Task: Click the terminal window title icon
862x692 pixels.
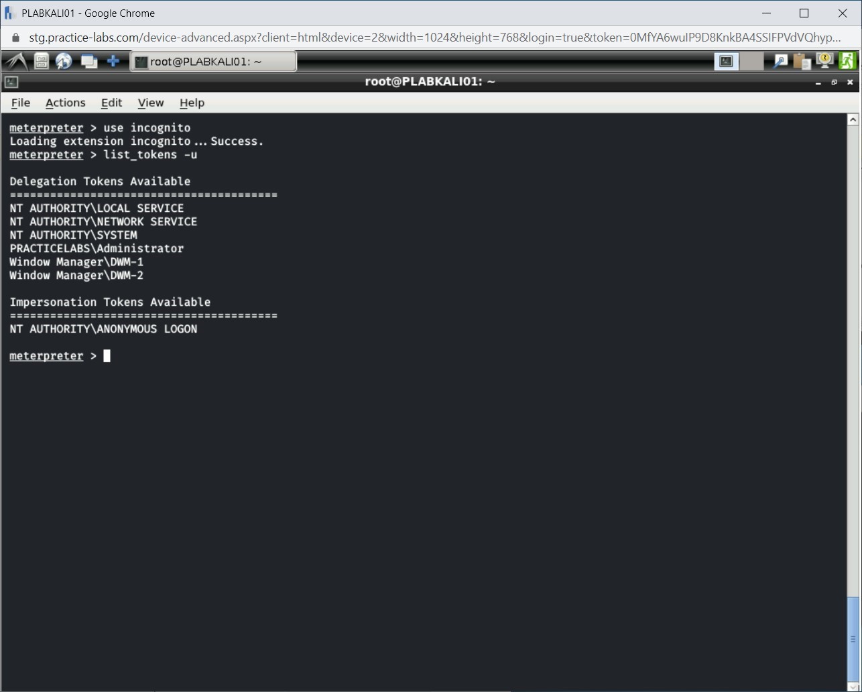Action: coord(11,82)
